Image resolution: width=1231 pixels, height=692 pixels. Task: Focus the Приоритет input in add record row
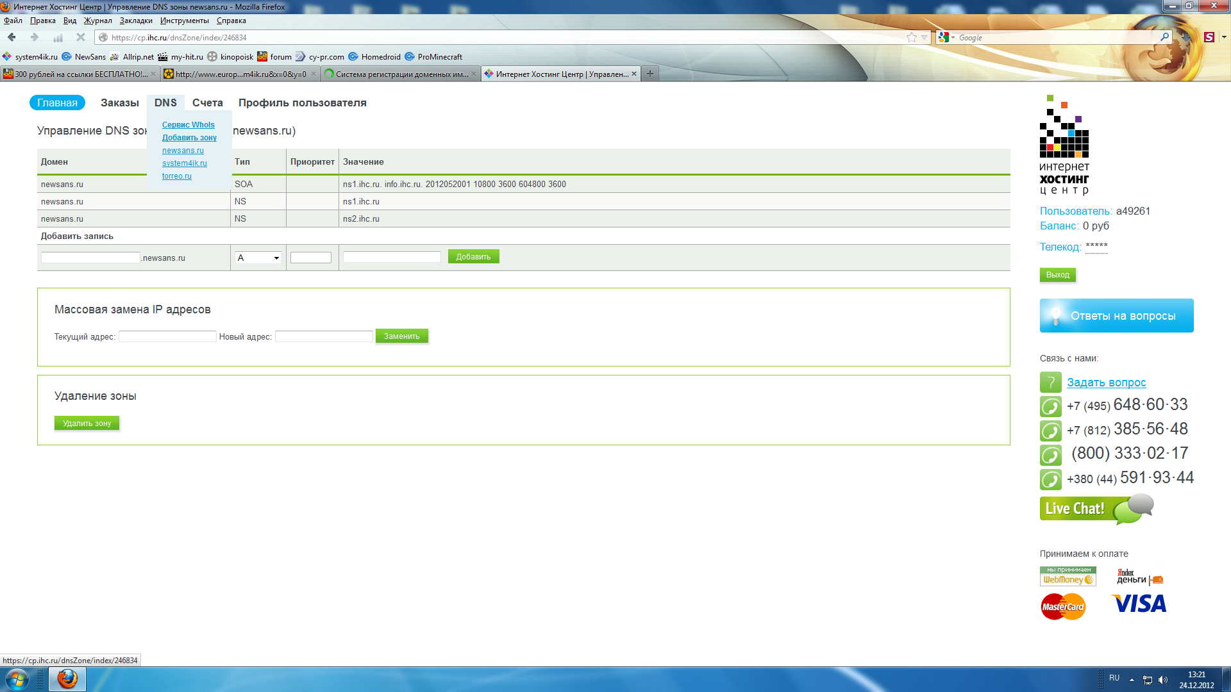click(311, 258)
